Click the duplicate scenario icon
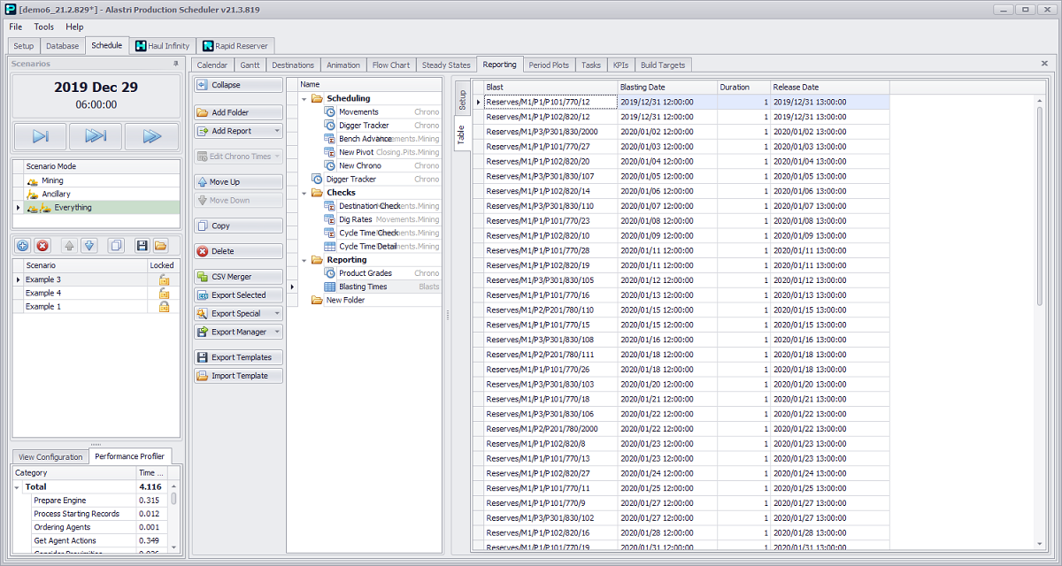 click(115, 246)
